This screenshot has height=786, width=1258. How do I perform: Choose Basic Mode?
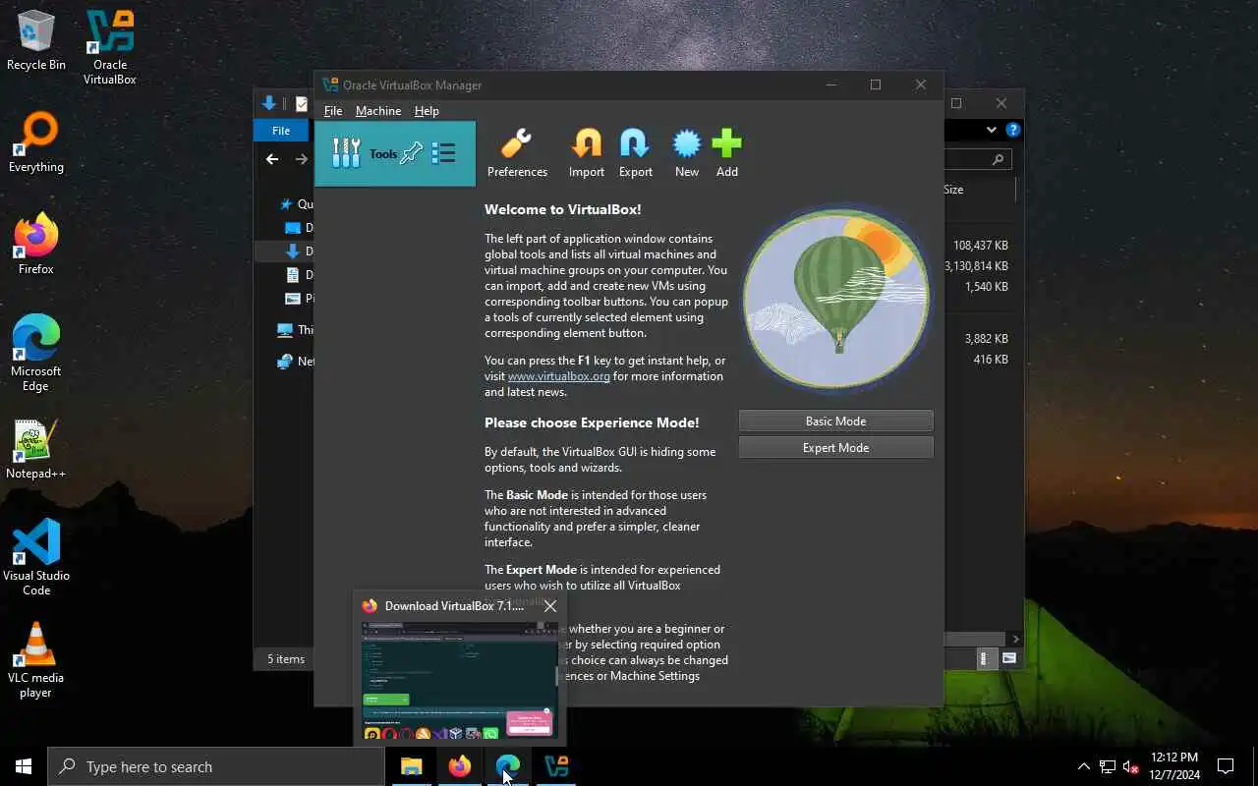[x=835, y=421]
